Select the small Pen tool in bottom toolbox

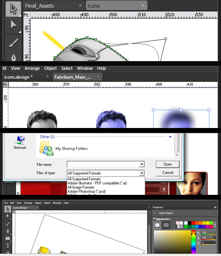point(8,231)
